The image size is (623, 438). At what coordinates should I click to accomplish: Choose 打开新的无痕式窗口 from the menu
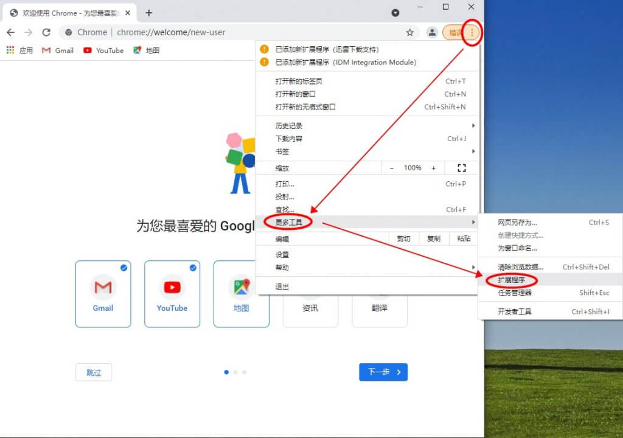coord(366,106)
